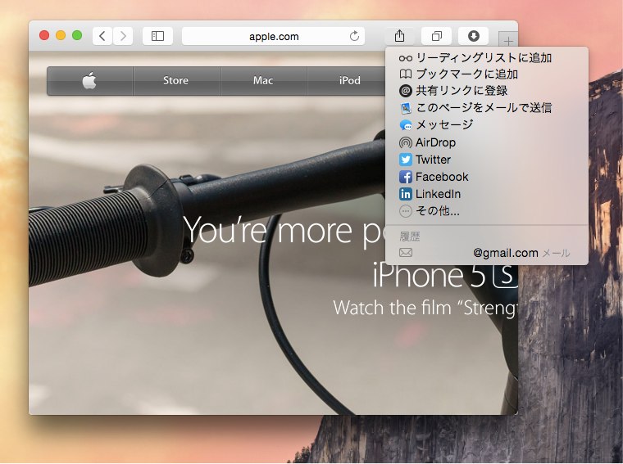Share the page to Twitter

pos(487,160)
